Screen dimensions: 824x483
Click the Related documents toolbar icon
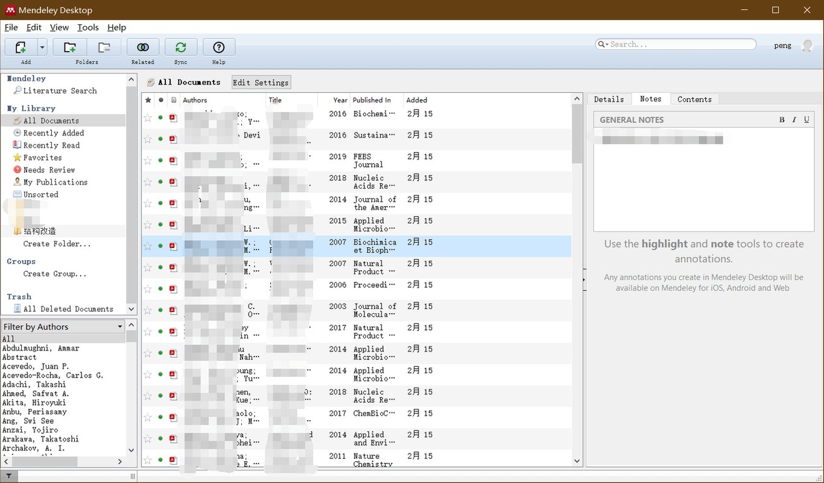click(x=143, y=48)
